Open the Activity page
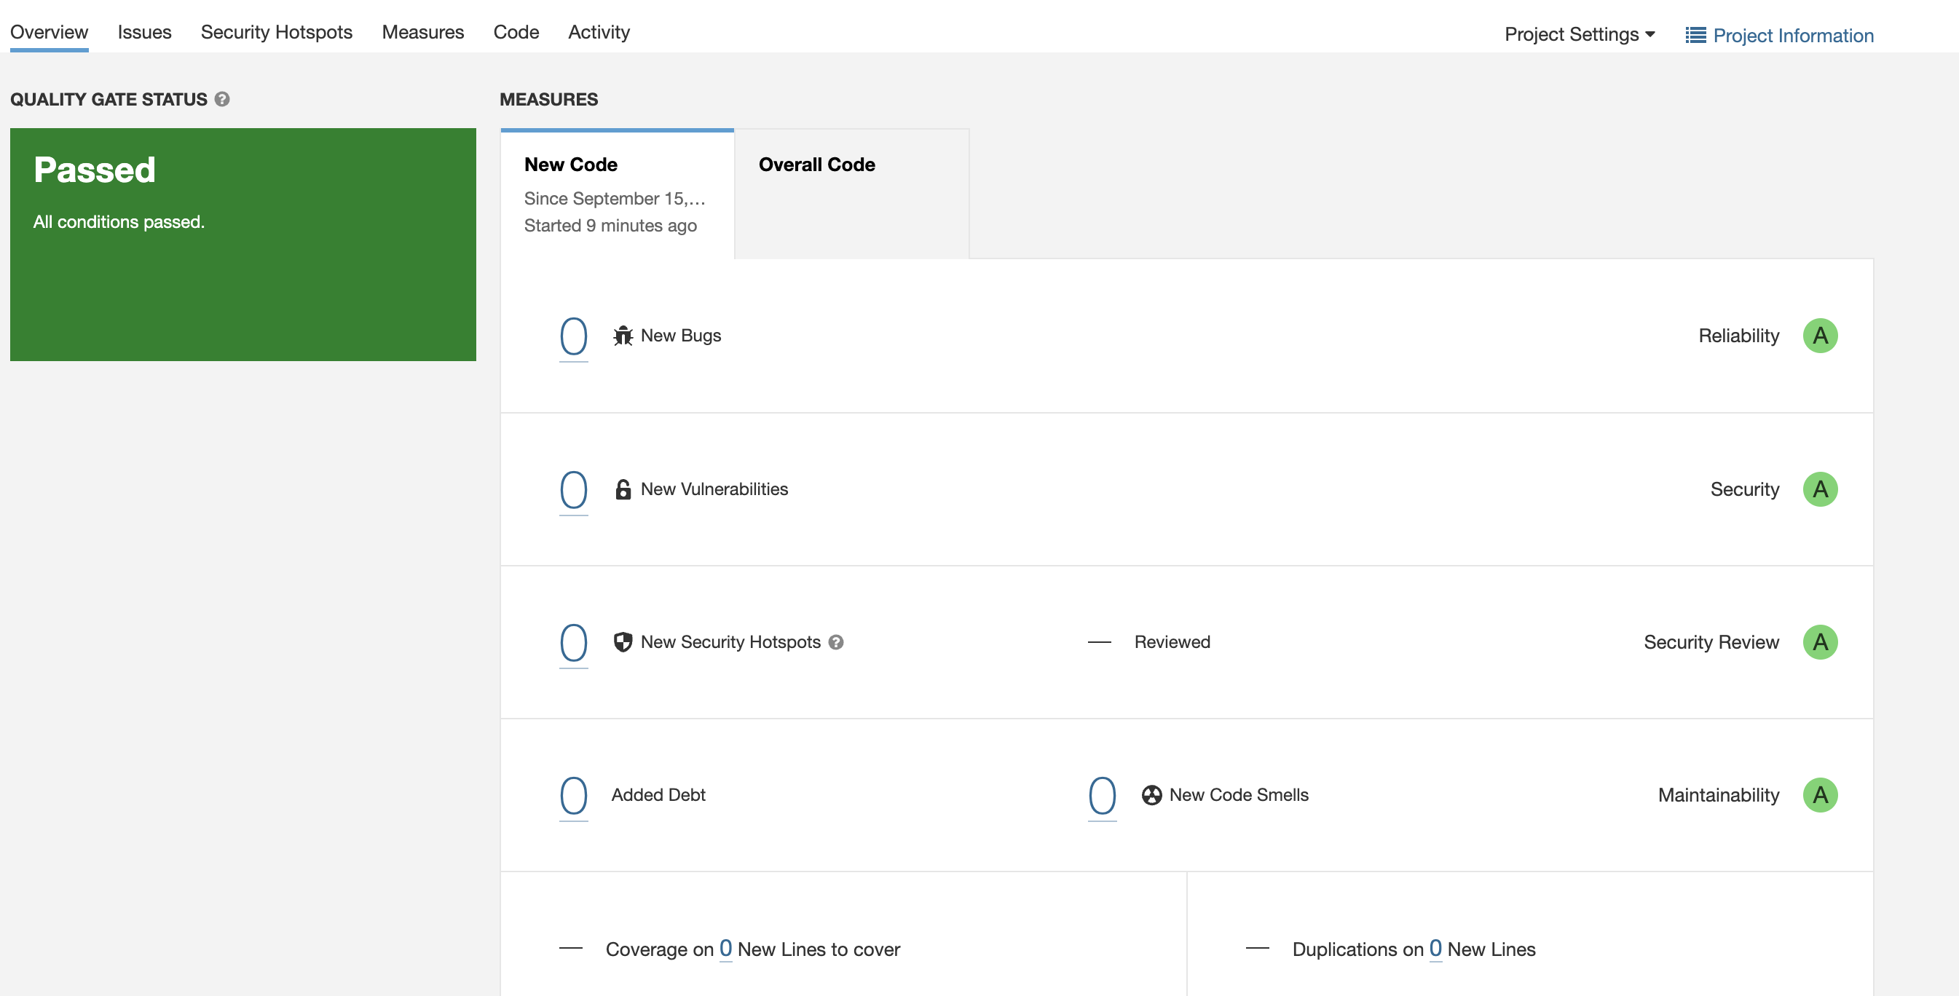1959x996 pixels. 599,32
